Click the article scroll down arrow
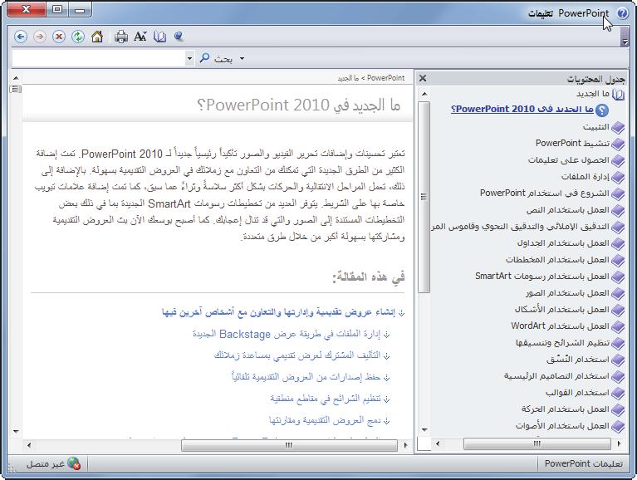The image size is (637, 480). (16, 431)
